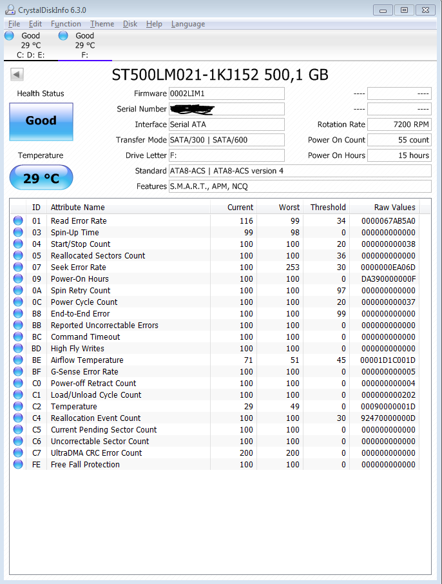The image size is (442, 584).
Task: Click the drive title ST500LM021-1KJ152 500,1 GB
Action: tap(220, 75)
